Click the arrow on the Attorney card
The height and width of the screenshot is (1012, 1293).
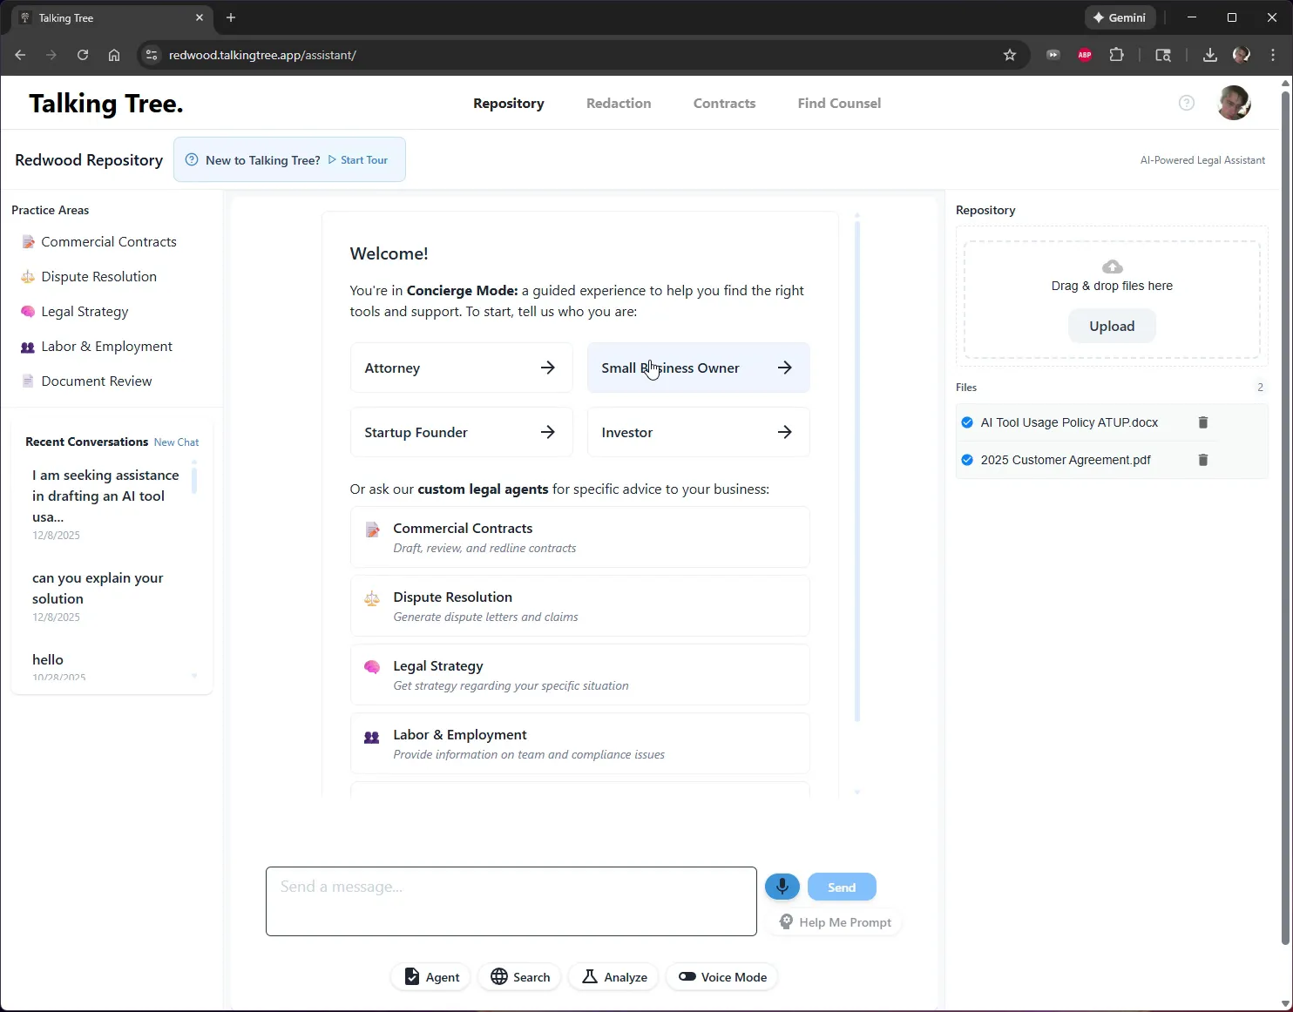pyautogui.click(x=548, y=368)
